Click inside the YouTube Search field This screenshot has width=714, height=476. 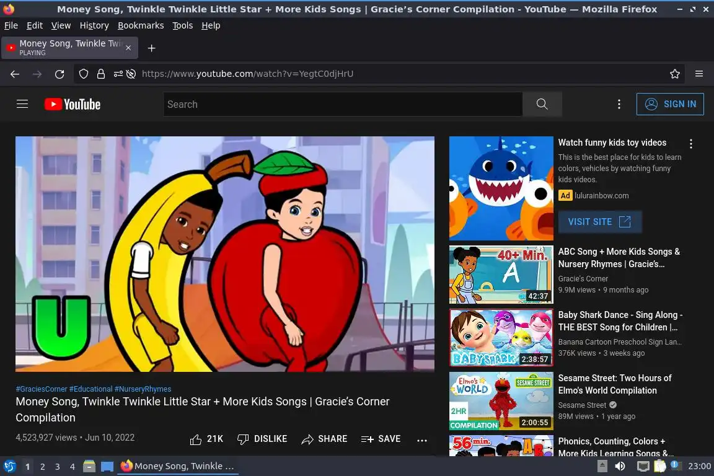[x=342, y=104]
